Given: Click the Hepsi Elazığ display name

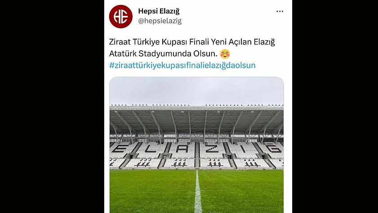Looking at the screenshot, I should (159, 11).
